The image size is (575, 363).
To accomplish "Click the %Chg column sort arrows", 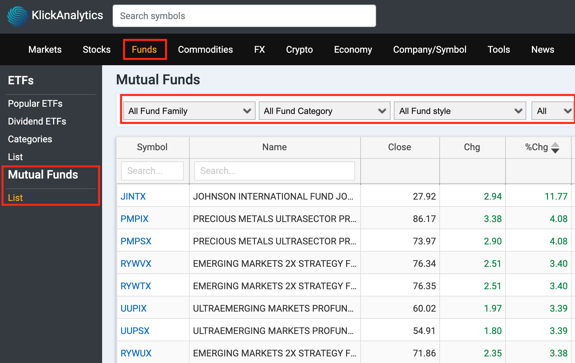I will 555,148.
